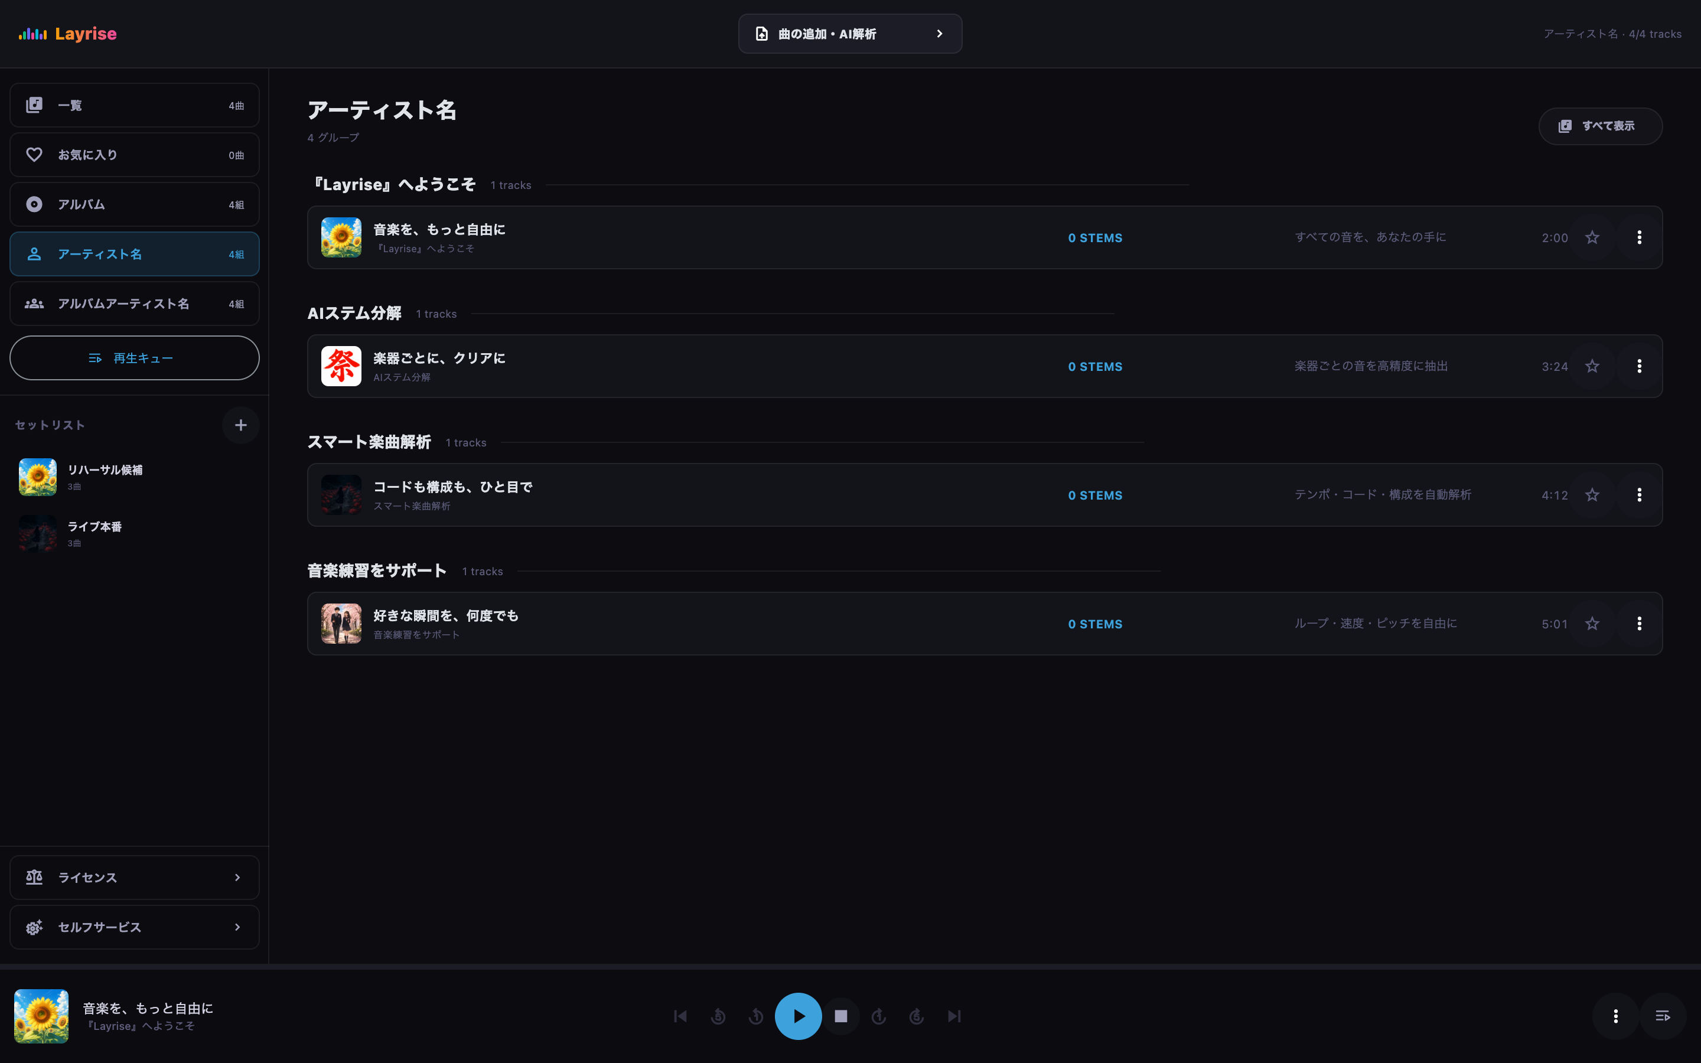Favorite the 楽器ごとに、クリアに track
Viewport: 1701px width, 1063px height.
[x=1592, y=366]
